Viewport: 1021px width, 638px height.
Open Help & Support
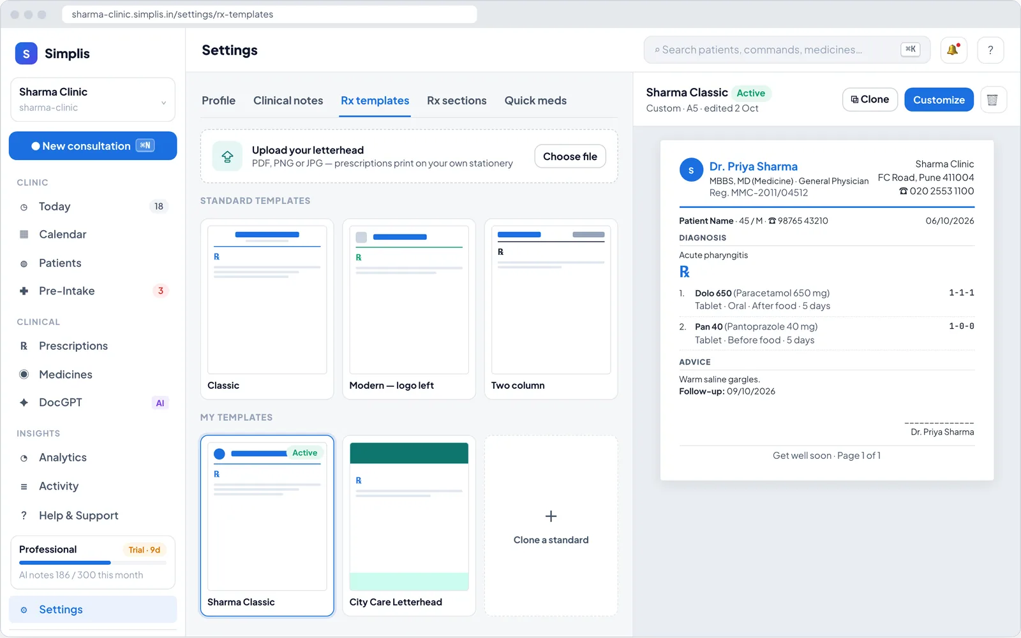tap(93, 516)
